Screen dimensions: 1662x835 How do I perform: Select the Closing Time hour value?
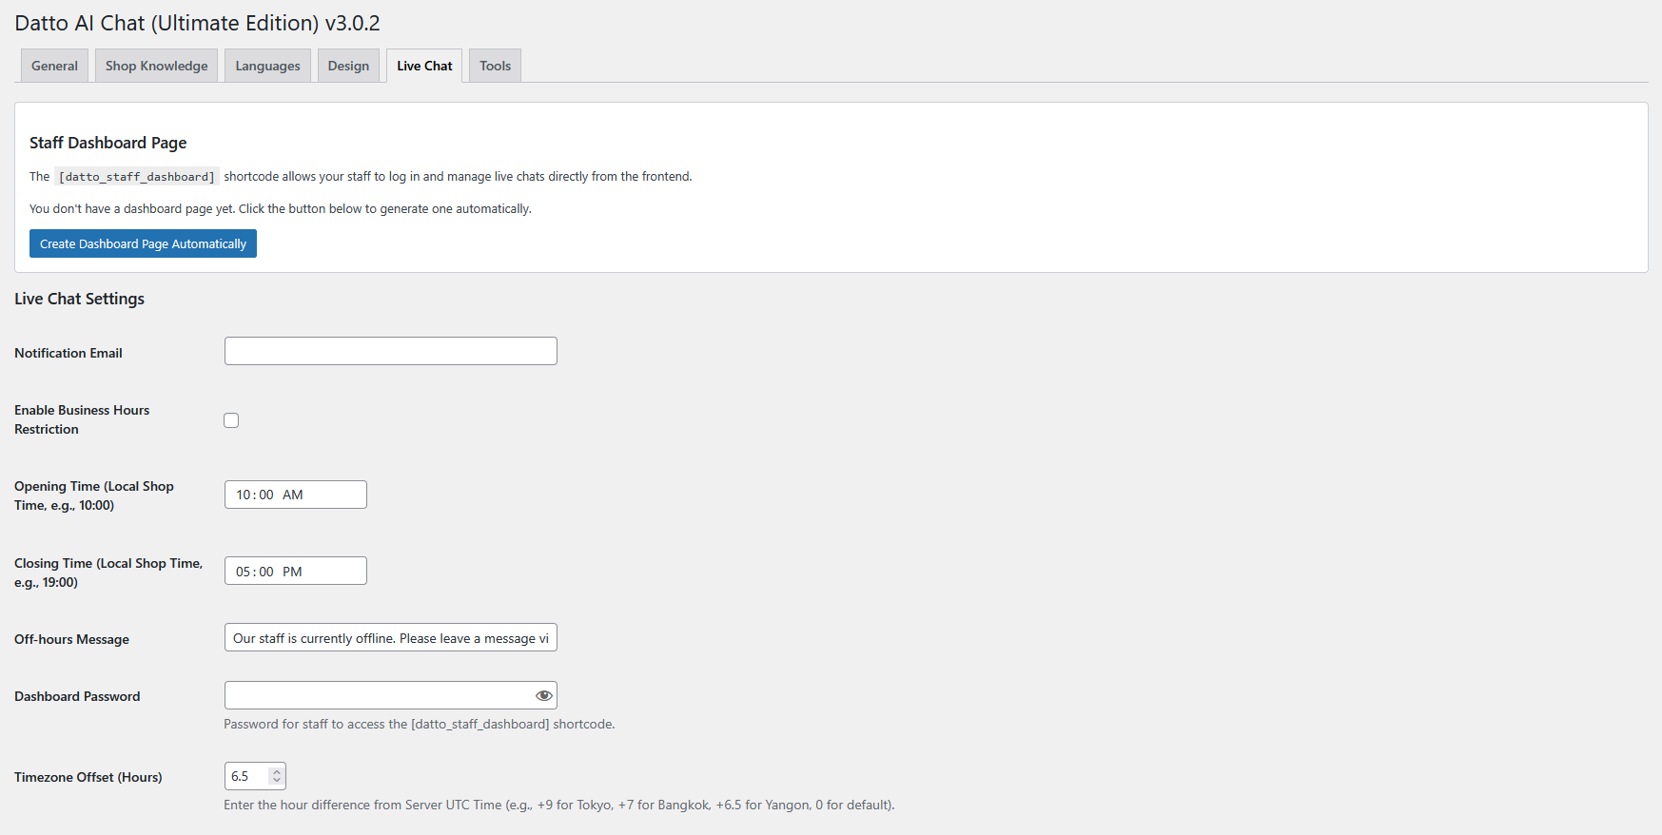pos(244,572)
